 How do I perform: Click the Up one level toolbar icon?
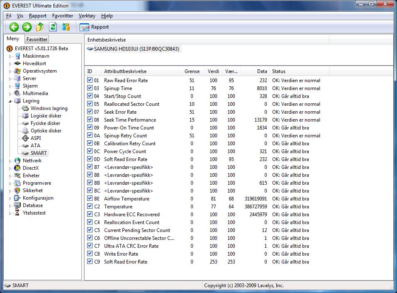pyautogui.click(x=40, y=27)
